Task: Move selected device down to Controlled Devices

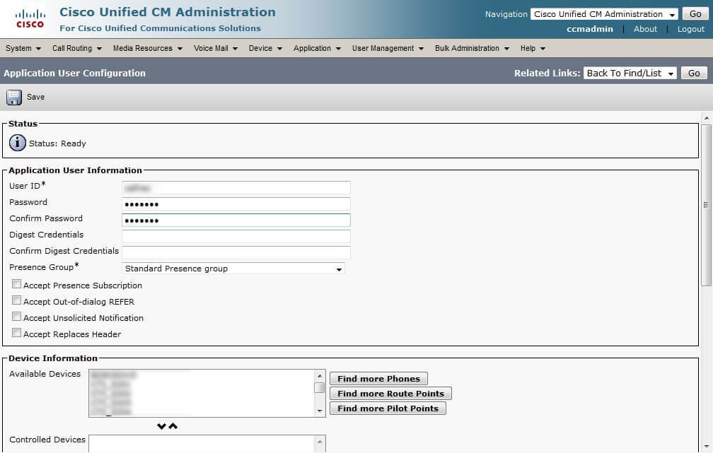Action: coord(161,426)
